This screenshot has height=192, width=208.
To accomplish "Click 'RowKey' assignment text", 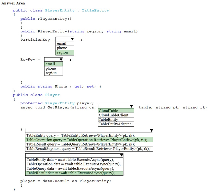I will 28,60.
